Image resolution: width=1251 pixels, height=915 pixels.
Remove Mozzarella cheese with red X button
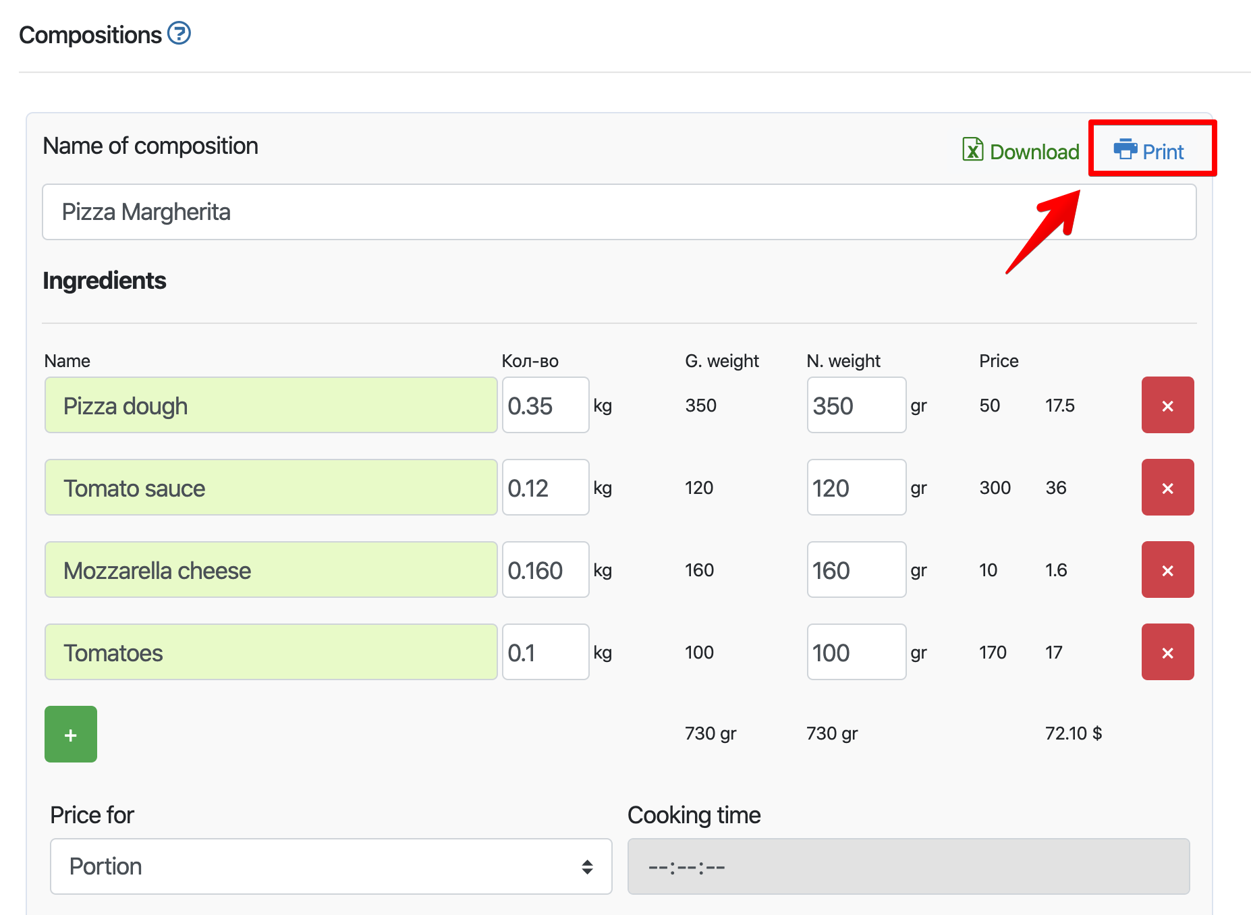(x=1167, y=570)
